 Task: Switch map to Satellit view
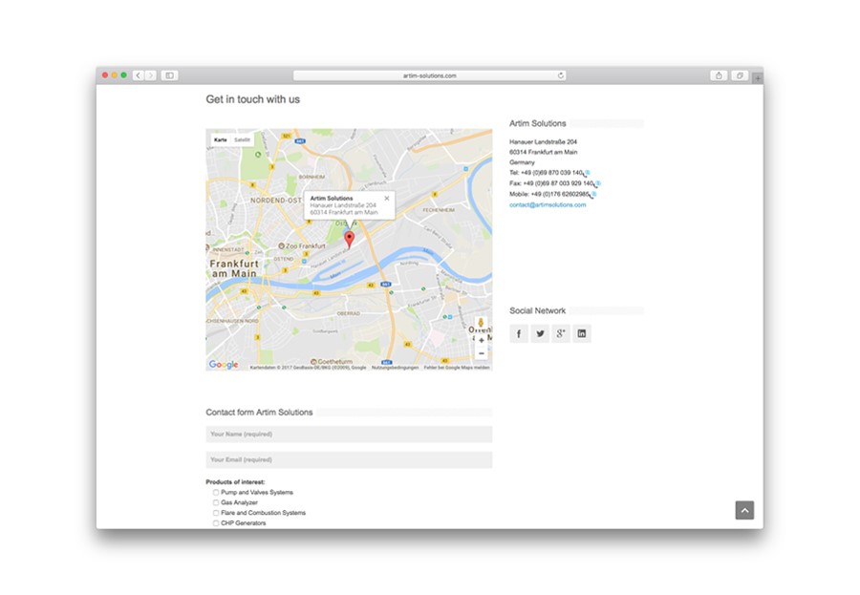[243, 139]
